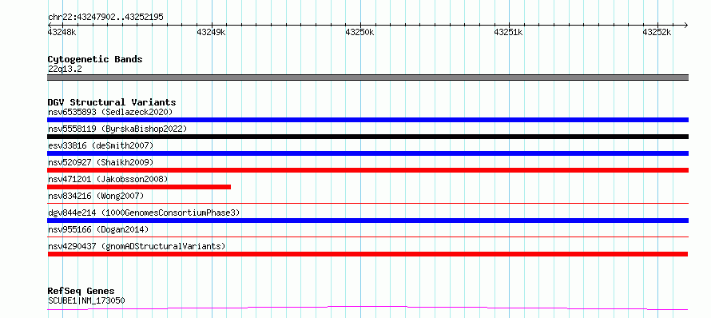Select the nsv471201 (Jakobsson2008) label
The height and width of the screenshot is (318, 711).
(108, 179)
